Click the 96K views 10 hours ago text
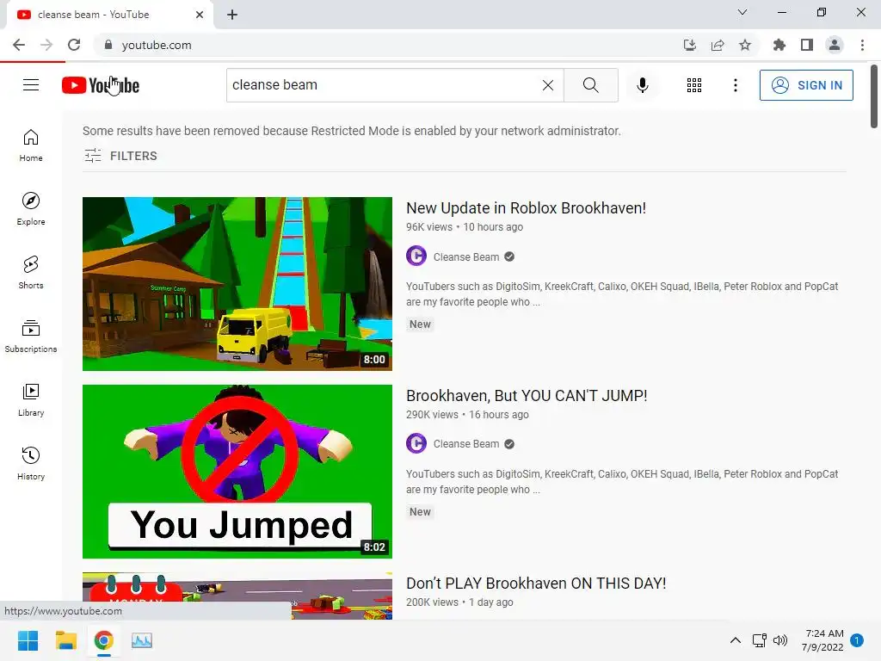This screenshot has width=881, height=661. [465, 227]
